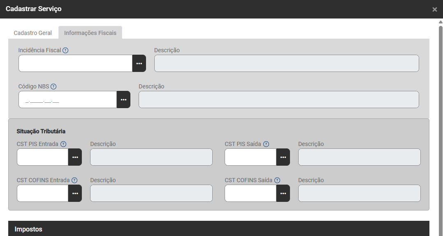Show help for CST COFINS Entrada
Screen dimensions: 443x236
pyautogui.click(x=74, y=180)
